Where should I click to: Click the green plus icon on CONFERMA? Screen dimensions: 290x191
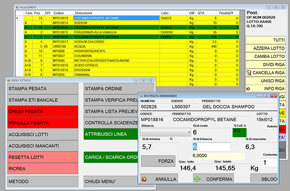(x=197, y=179)
